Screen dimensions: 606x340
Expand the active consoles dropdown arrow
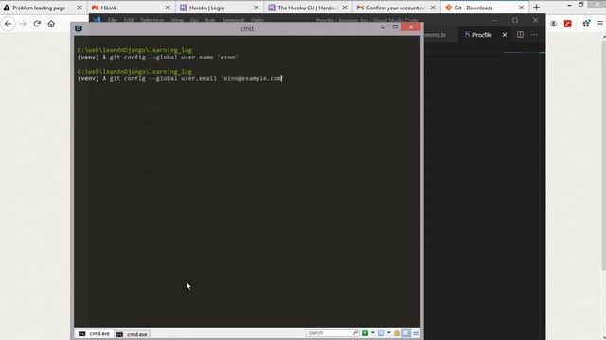coord(389,332)
